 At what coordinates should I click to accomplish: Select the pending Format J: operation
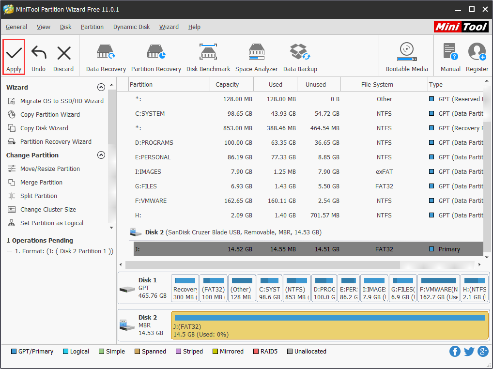point(64,251)
